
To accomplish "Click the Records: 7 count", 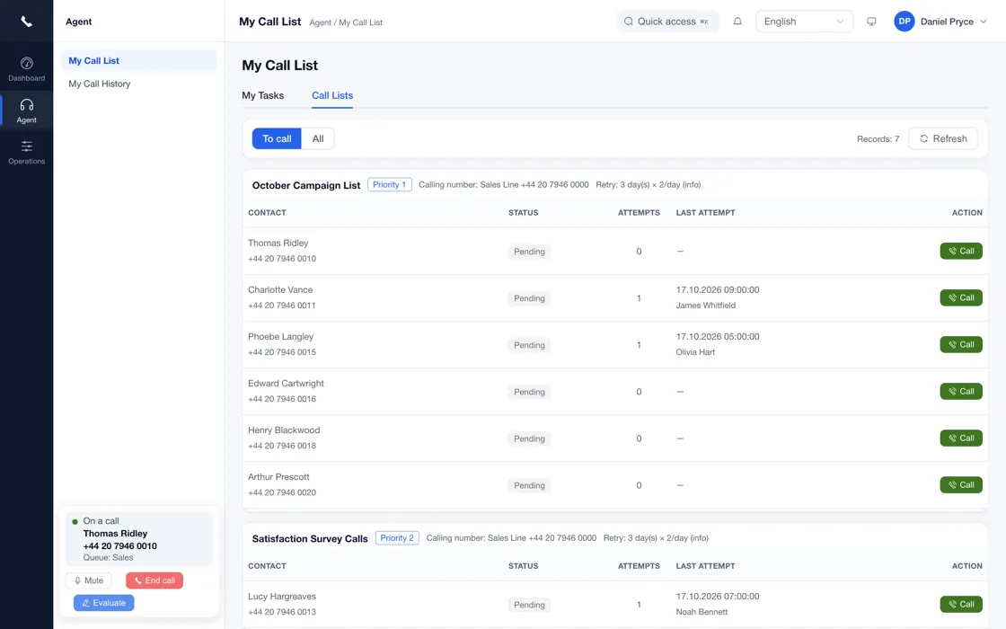I will [878, 139].
